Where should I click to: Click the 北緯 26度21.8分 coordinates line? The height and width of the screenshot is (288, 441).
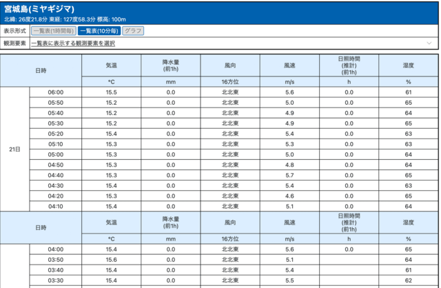[65, 19]
